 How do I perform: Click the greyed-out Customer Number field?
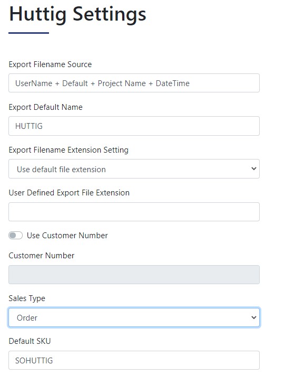click(x=134, y=275)
